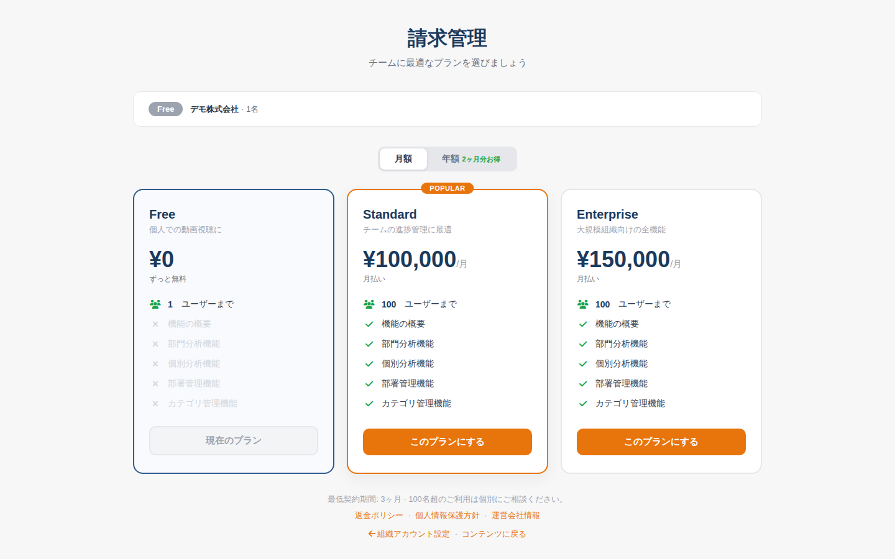Click the checkmark beside Standard 部門分析機能
Image resolution: width=895 pixels, height=559 pixels.
pos(369,344)
